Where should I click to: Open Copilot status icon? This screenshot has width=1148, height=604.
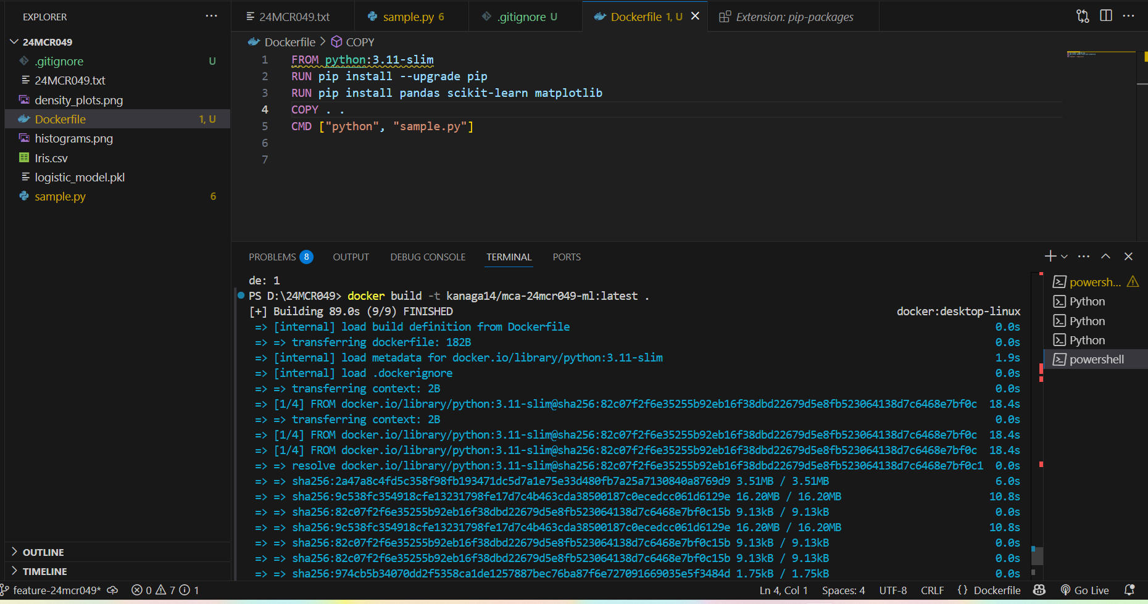pyautogui.click(x=1039, y=590)
